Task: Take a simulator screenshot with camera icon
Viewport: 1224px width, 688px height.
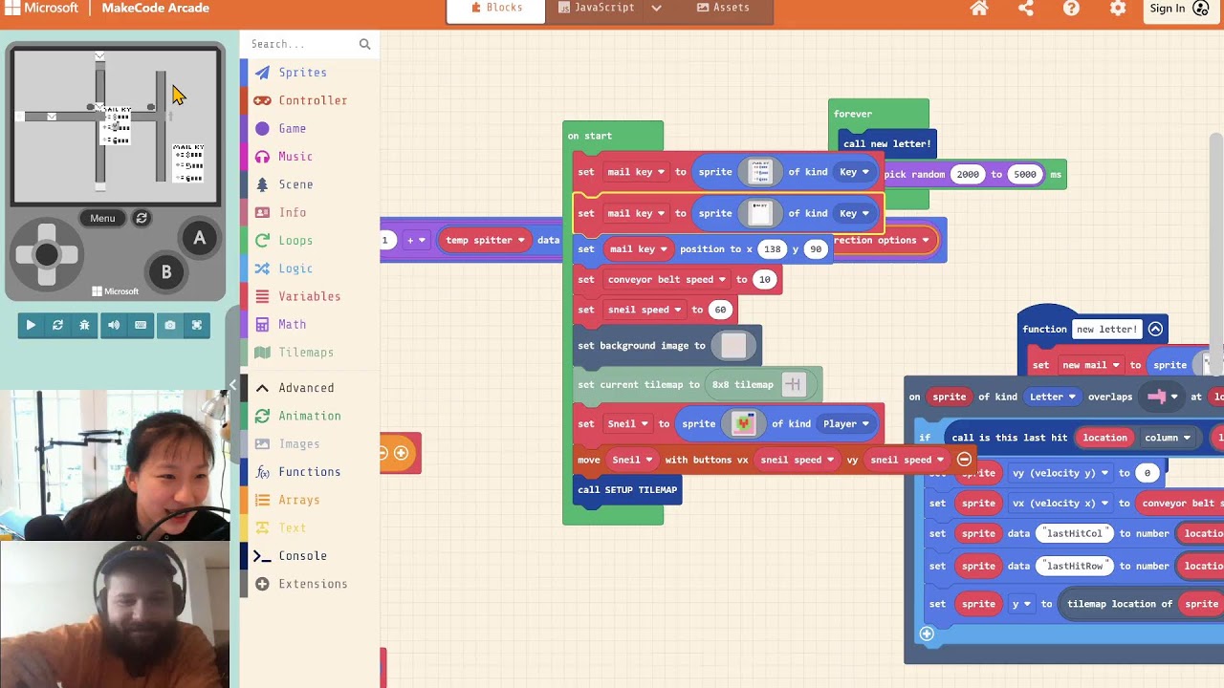Action: [169, 325]
